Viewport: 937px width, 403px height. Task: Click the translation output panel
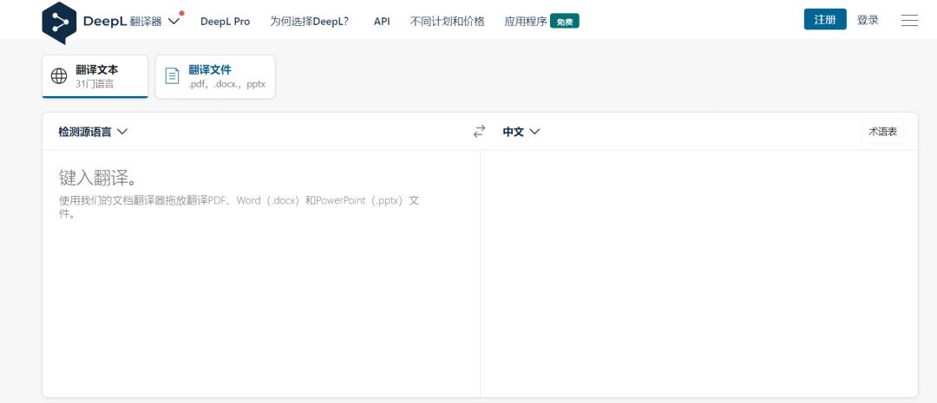[699, 274]
